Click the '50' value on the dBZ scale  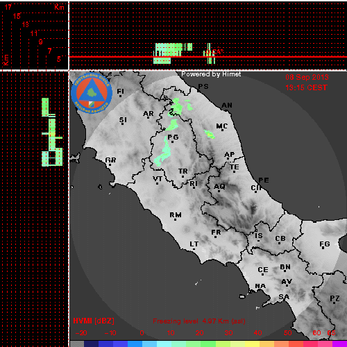tap(287, 333)
